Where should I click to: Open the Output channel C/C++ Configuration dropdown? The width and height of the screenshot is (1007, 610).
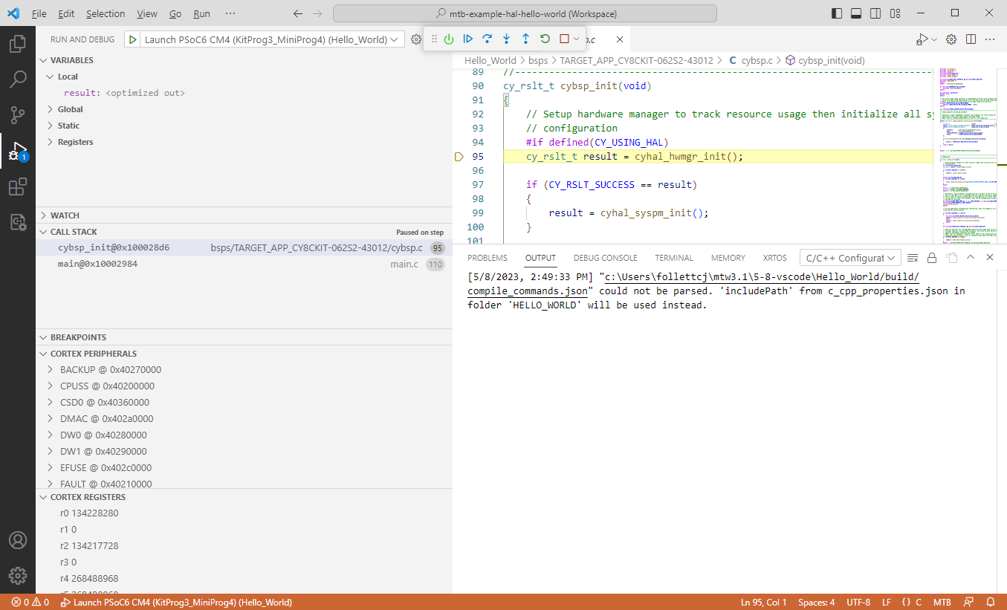[x=850, y=258]
